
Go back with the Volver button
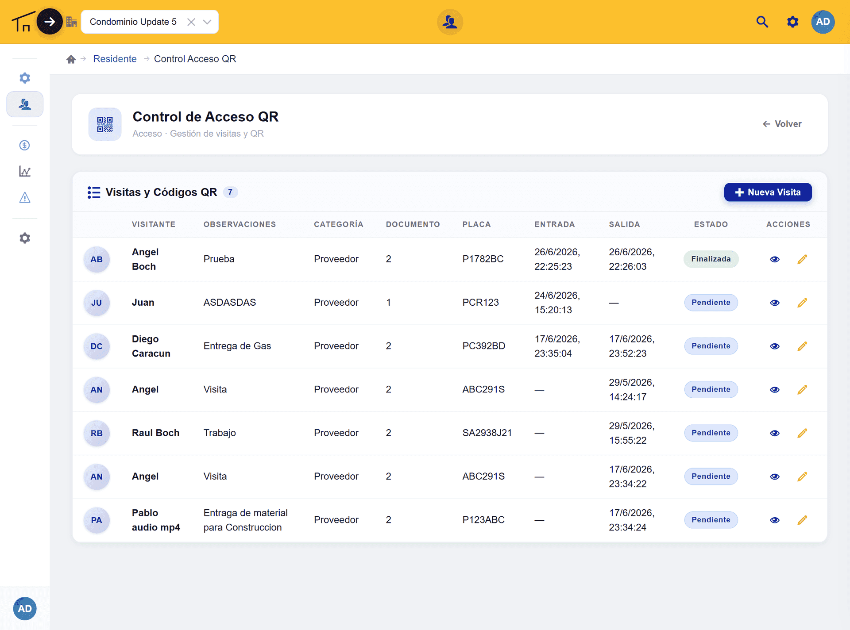click(x=782, y=124)
